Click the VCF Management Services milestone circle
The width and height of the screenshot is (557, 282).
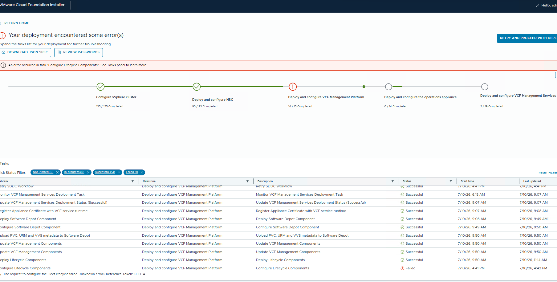(485, 87)
